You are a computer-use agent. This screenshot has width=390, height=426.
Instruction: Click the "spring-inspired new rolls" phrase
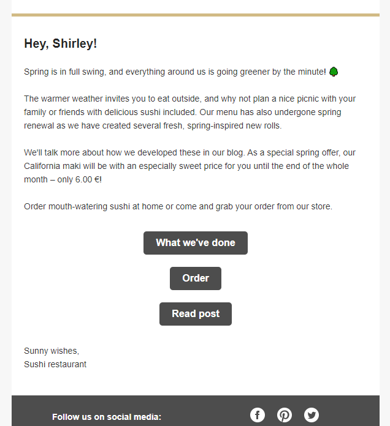pos(234,125)
